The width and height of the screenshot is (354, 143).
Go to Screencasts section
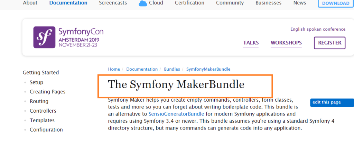[x=113, y=3]
